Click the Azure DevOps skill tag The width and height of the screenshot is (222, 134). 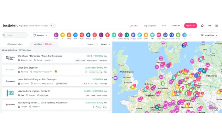point(102,95)
